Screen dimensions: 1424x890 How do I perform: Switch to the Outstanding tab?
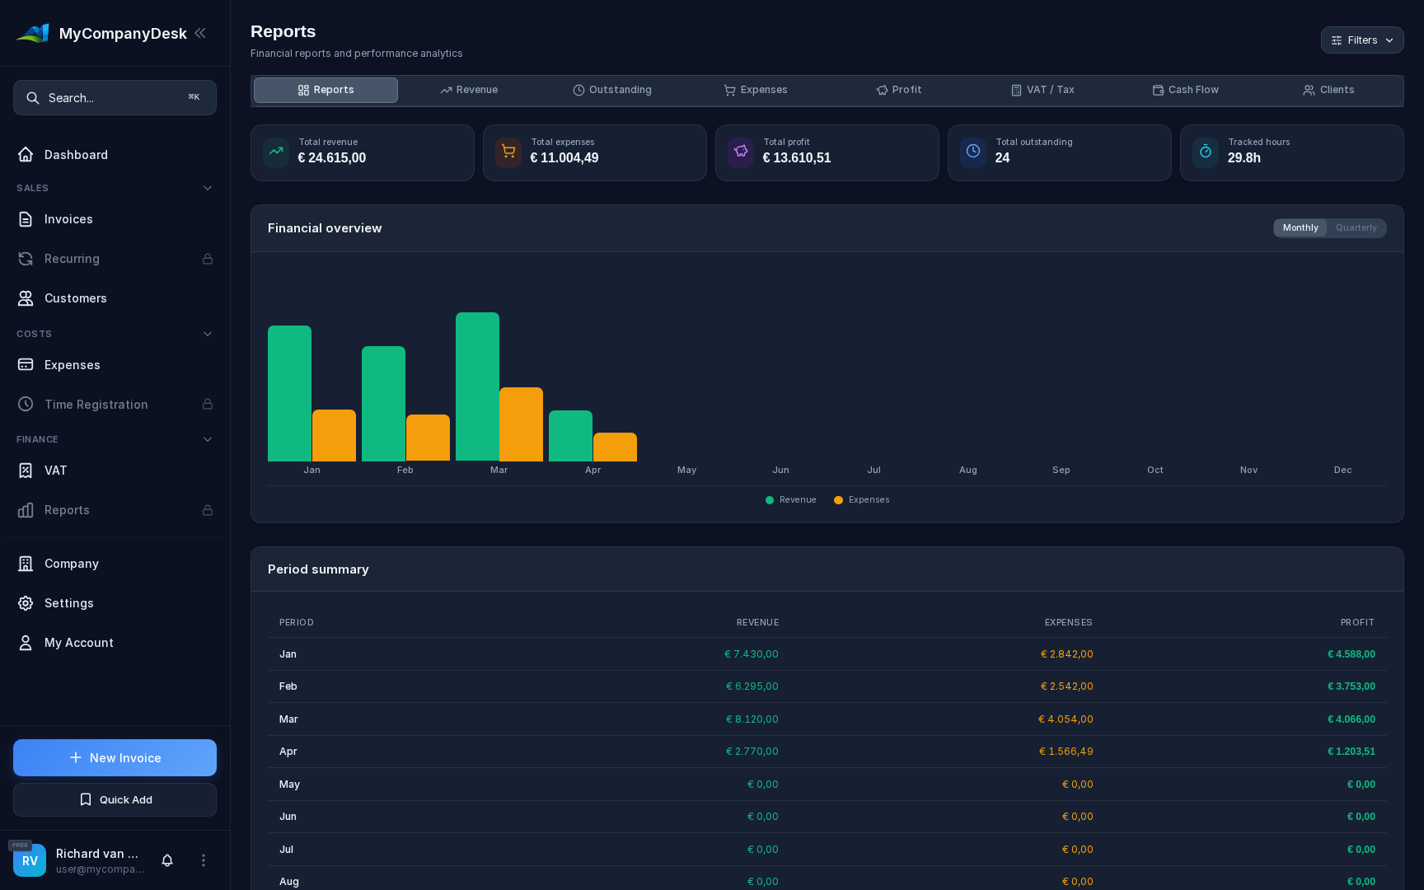612,90
